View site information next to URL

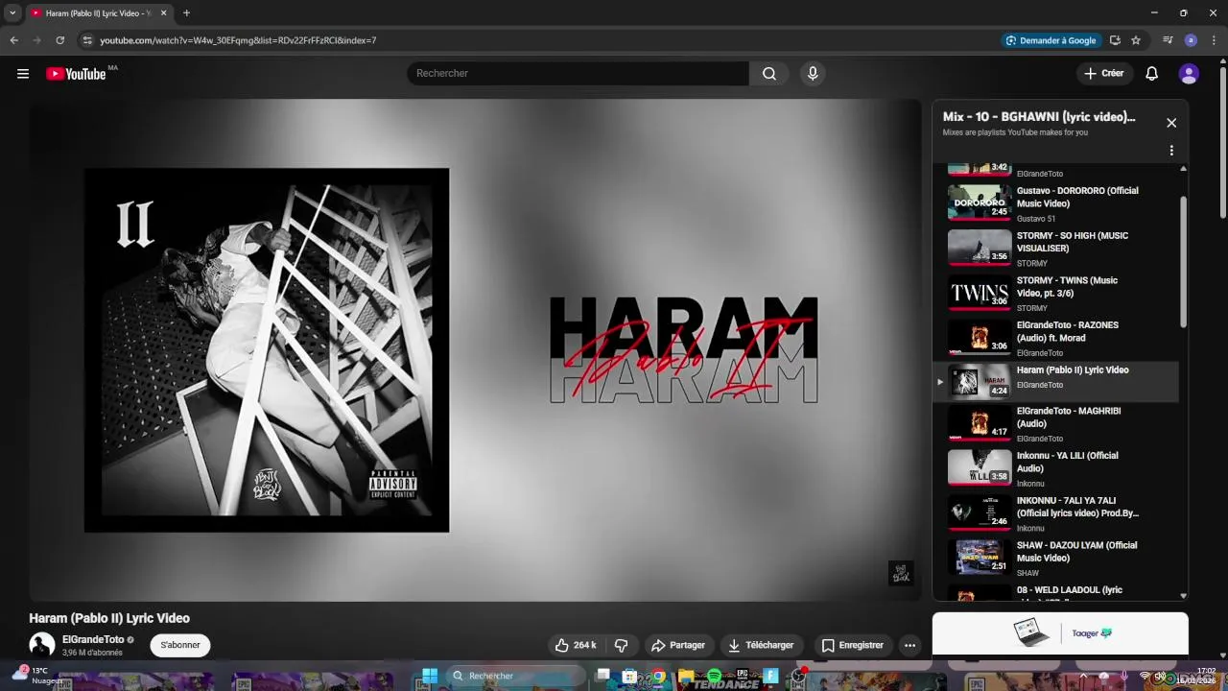[x=87, y=40]
